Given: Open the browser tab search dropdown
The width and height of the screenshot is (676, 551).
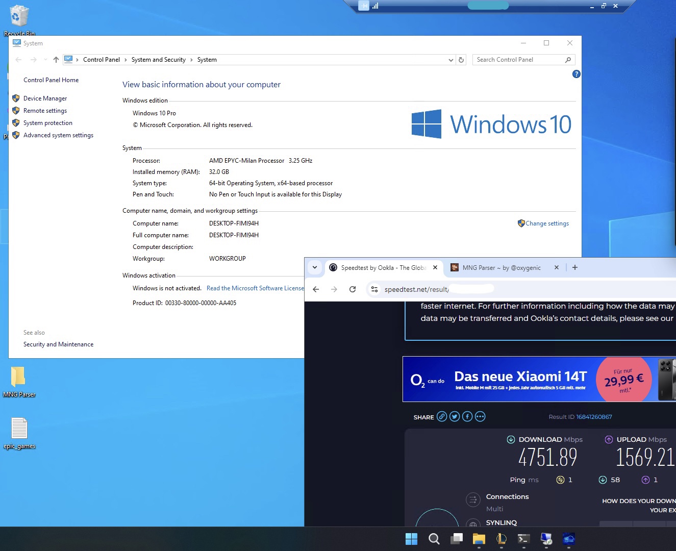Looking at the screenshot, I should 315,267.
